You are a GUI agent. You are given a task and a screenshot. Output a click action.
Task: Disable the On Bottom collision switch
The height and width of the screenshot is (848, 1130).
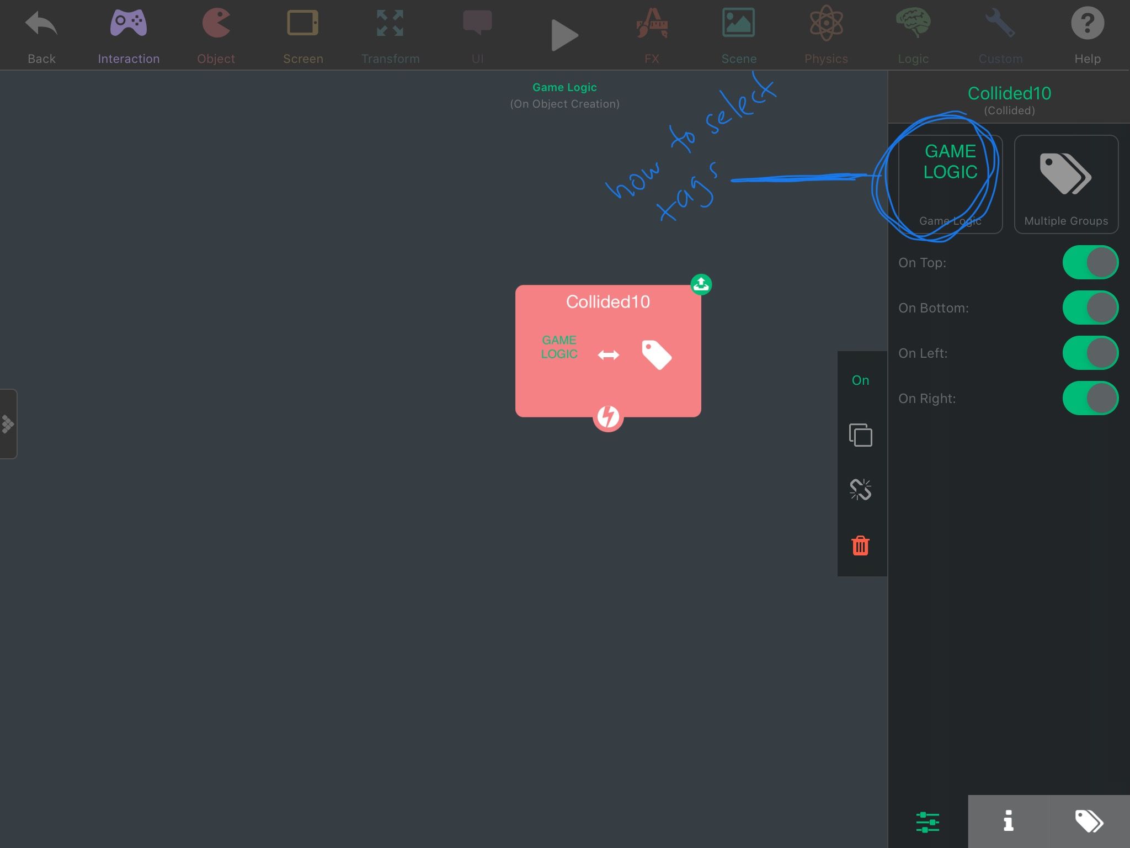tap(1090, 308)
